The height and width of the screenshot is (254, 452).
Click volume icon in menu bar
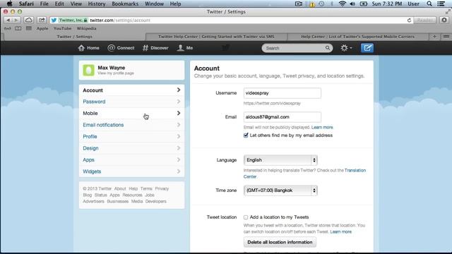352,4
